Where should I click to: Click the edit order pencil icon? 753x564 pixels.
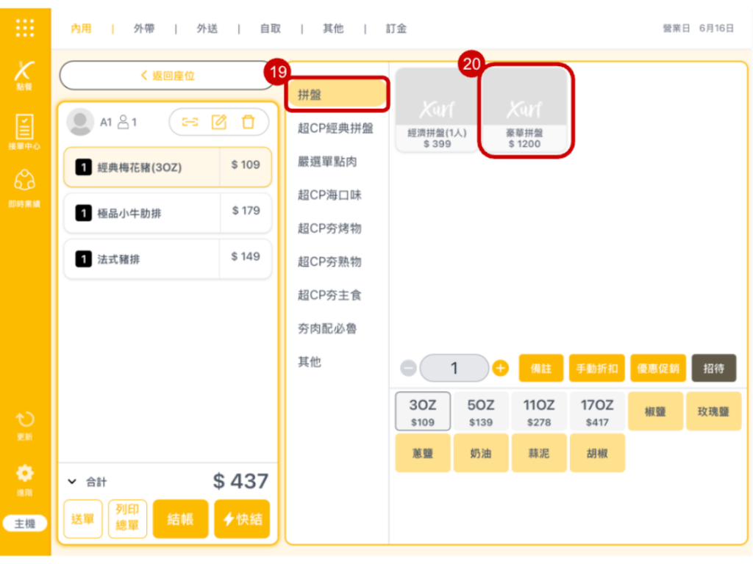[x=219, y=122]
